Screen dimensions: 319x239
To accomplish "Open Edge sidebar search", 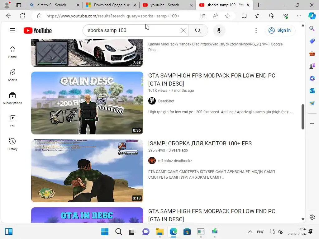I will click(312, 28).
